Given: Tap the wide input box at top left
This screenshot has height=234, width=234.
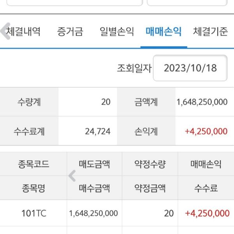Looking at the screenshot, I should (x=75, y=2).
